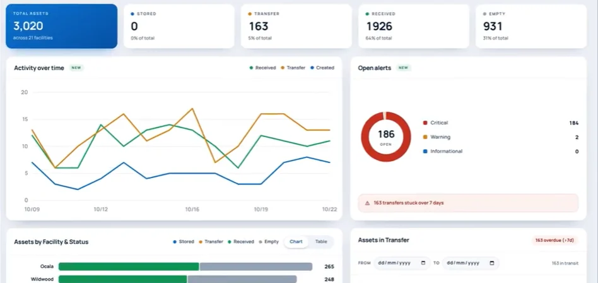The width and height of the screenshot is (598, 283).
Task: Select Warning alerts row
Action: [x=501, y=137]
